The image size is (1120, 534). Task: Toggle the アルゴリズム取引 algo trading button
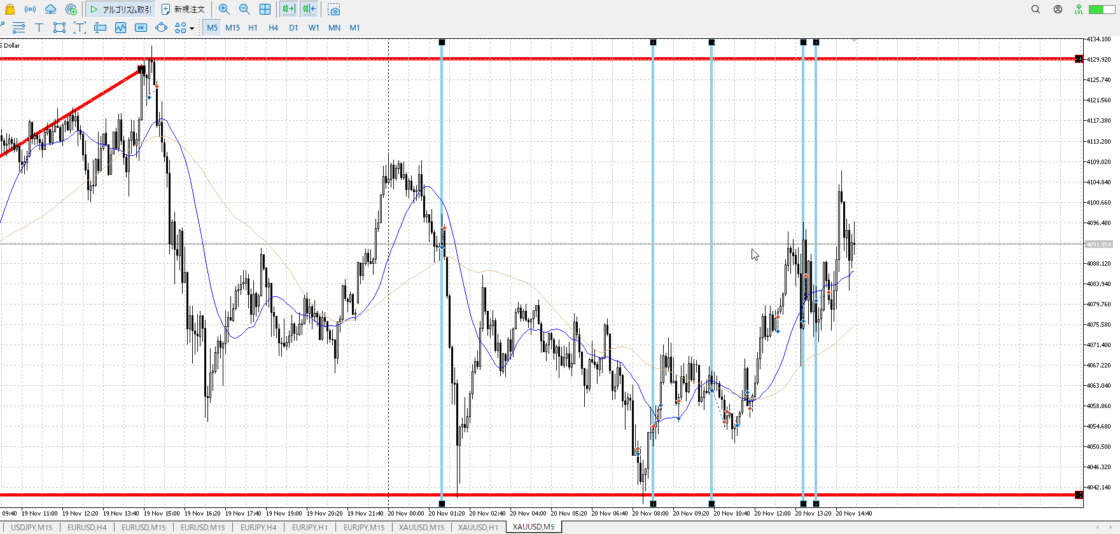tap(120, 9)
